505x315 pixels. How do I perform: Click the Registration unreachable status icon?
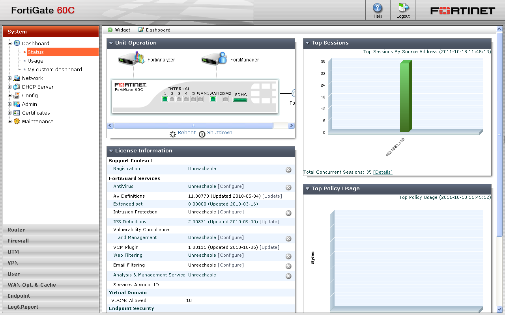point(288,170)
